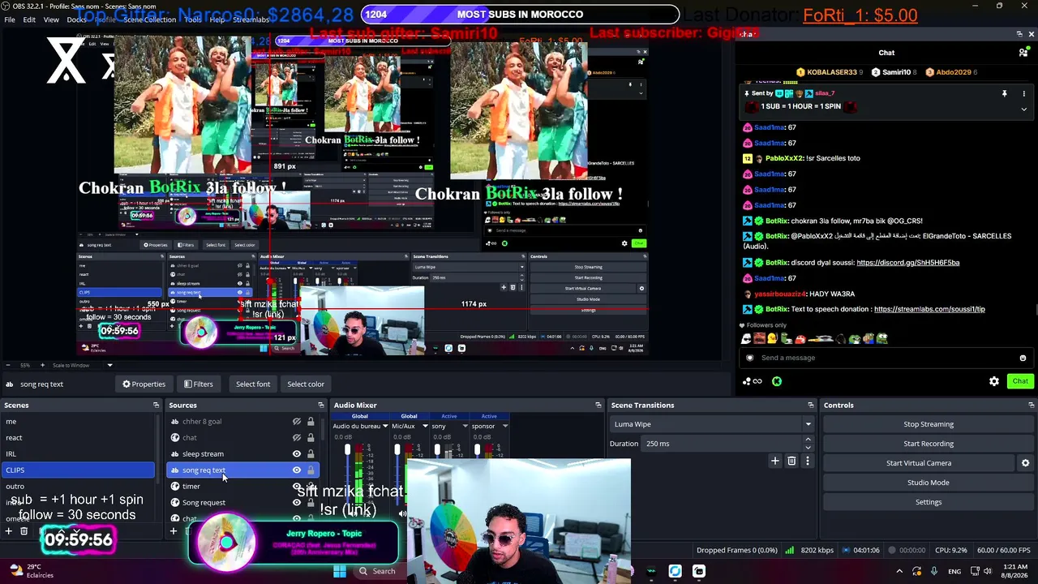
Task: Adjust the Mic/Aux volume fader
Action: click(x=397, y=451)
